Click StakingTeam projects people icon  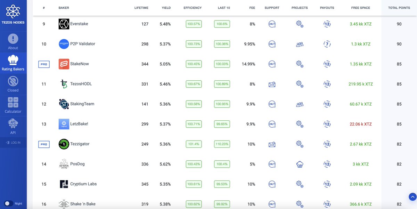click(x=300, y=104)
